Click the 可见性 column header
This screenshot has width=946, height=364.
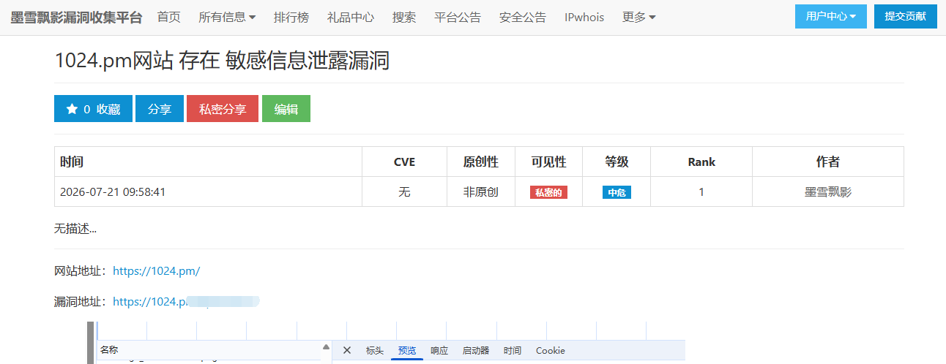pyautogui.click(x=549, y=162)
